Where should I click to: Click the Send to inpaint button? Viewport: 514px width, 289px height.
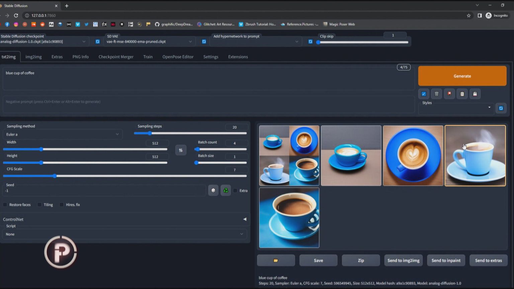(446, 260)
